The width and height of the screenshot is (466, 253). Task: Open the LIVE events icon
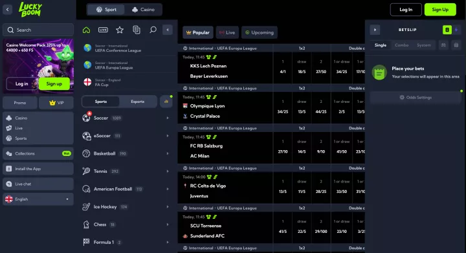103,30
